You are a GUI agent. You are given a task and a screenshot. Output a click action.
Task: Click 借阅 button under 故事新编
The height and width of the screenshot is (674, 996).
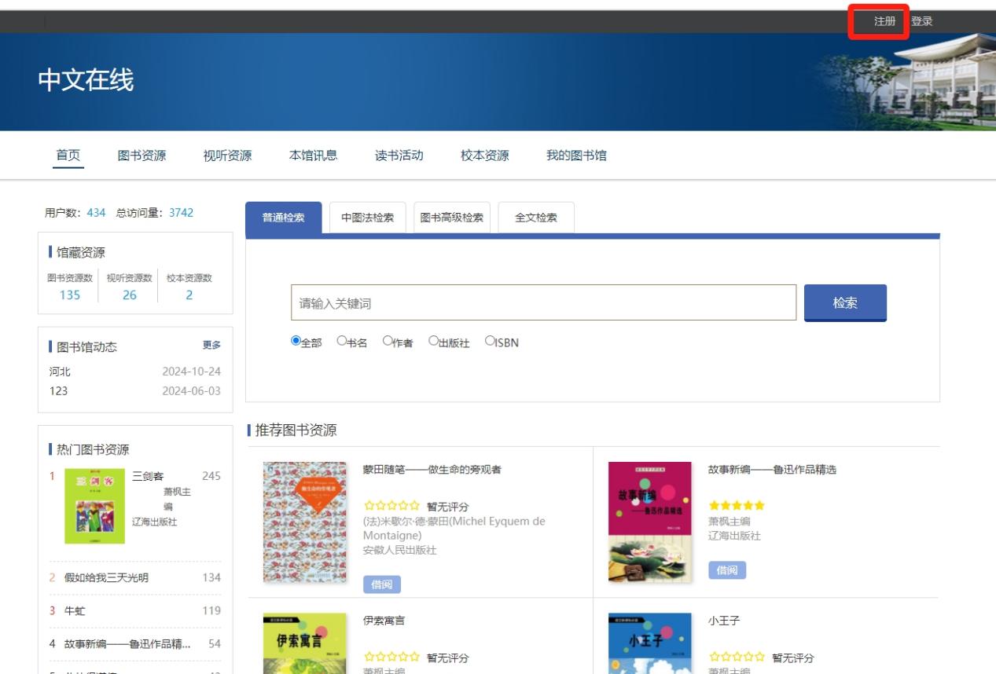click(726, 570)
